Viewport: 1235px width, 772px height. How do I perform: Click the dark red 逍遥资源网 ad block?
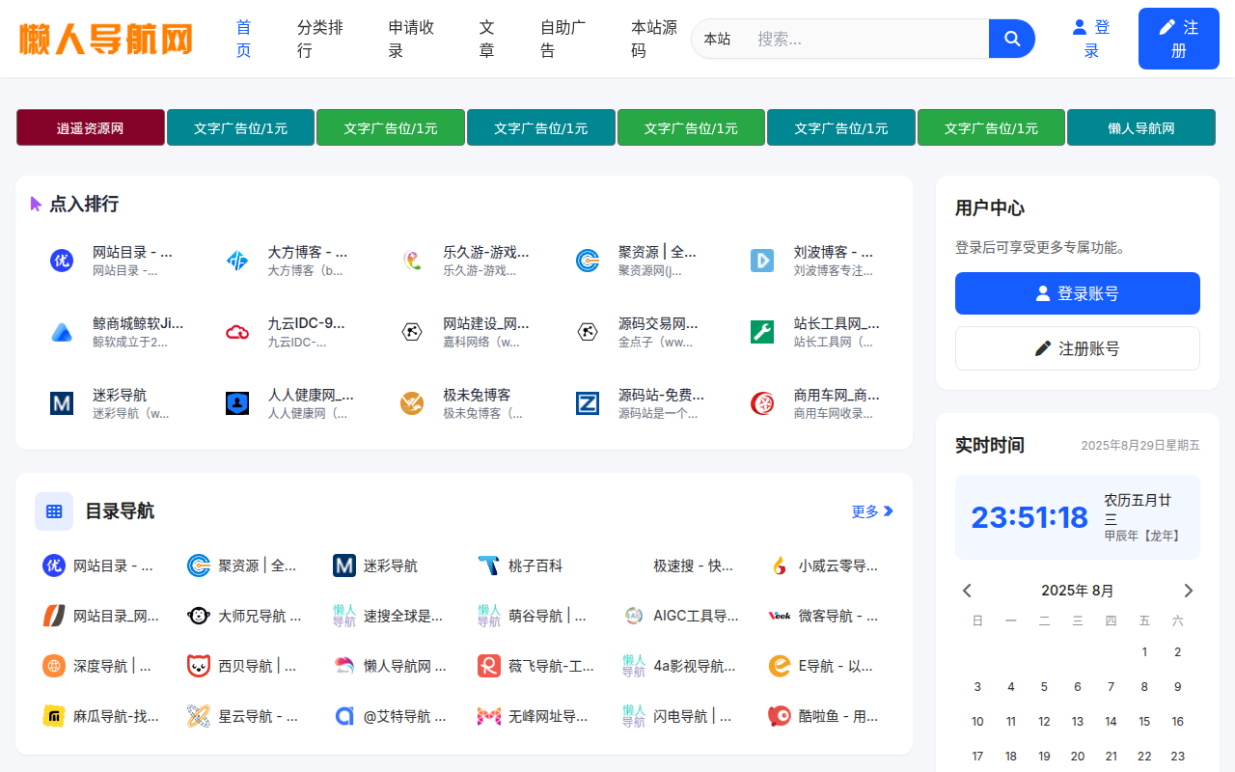(x=90, y=127)
